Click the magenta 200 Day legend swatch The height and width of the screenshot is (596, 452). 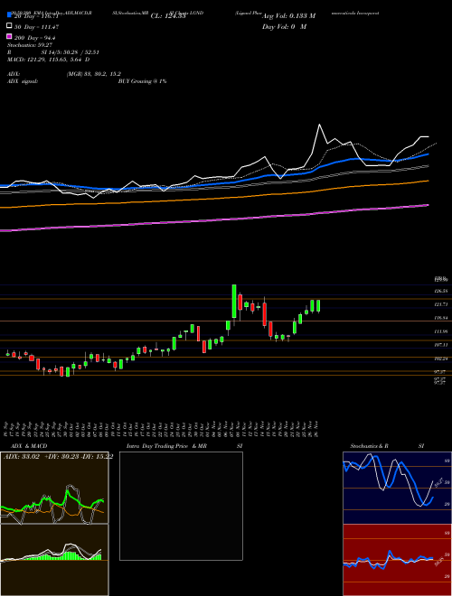coord(9,36)
